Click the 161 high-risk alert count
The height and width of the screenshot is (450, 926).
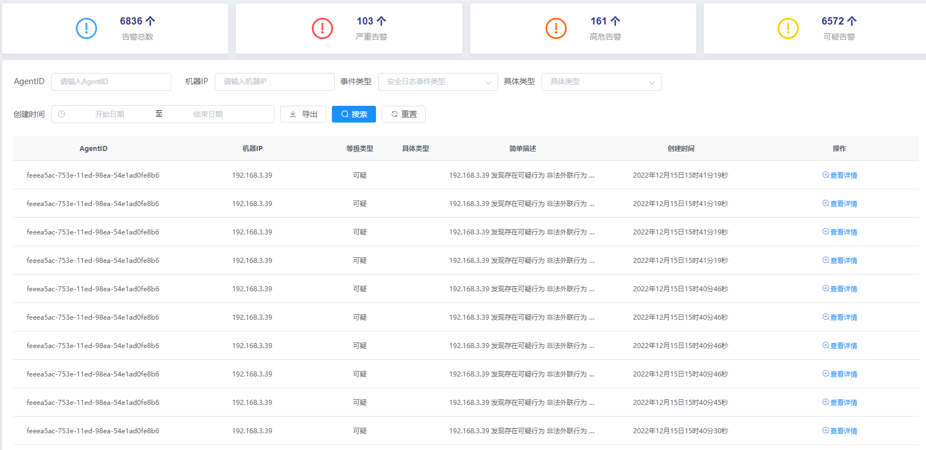pos(599,21)
